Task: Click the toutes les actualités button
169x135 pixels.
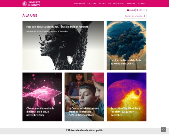Action: tap(135, 16)
